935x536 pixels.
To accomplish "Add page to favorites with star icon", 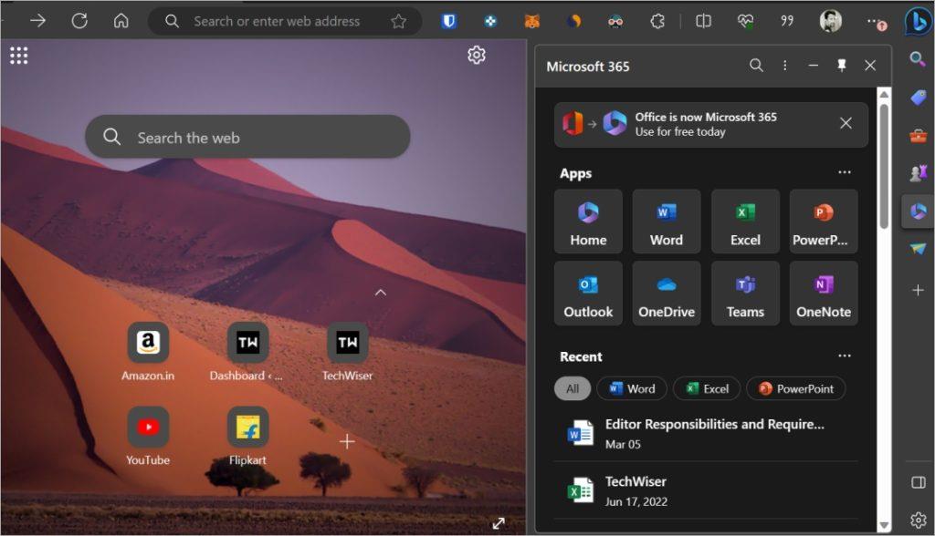I will pyautogui.click(x=398, y=22).
